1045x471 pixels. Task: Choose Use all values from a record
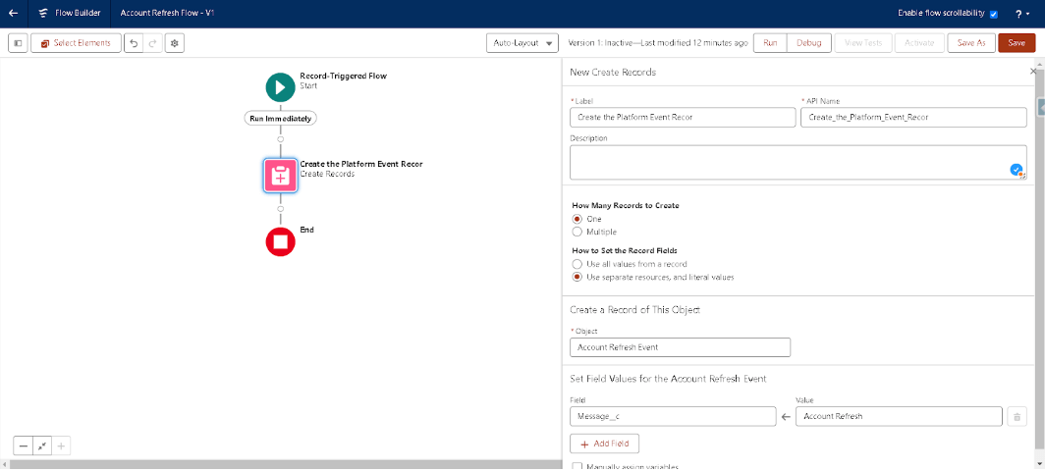tap(577, 264)
